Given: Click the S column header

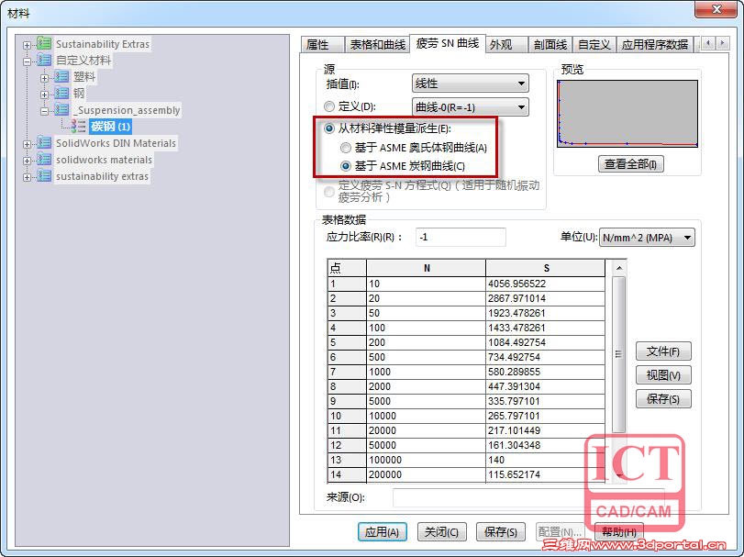Looking at the screenshot, I should 545,268.
